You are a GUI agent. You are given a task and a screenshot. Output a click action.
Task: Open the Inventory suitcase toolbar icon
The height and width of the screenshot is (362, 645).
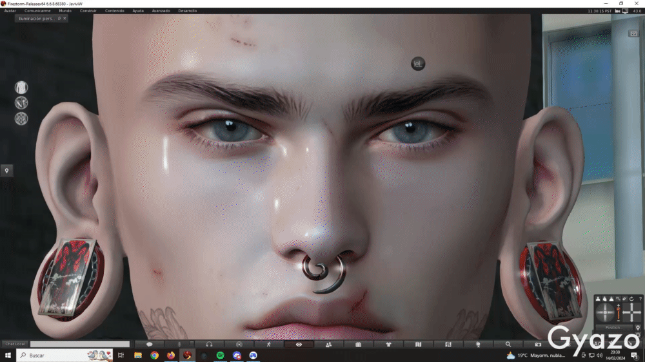coord(358,345)
